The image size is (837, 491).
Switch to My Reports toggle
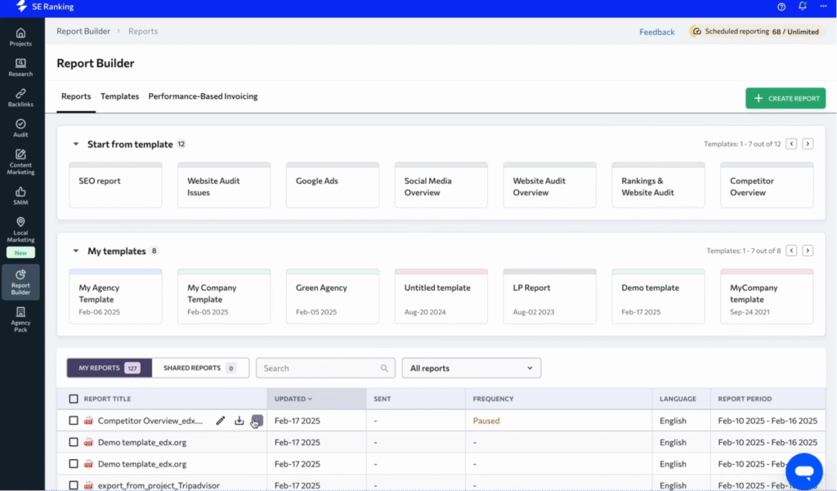[110, 368]
